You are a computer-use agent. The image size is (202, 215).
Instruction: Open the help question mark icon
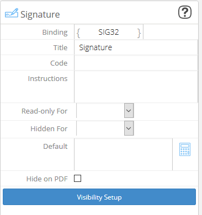(185, 12)
